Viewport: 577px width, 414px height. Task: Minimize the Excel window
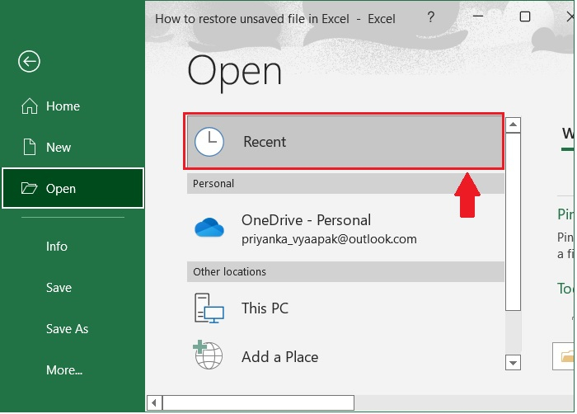pyautogui.click(x=478, y=16)
